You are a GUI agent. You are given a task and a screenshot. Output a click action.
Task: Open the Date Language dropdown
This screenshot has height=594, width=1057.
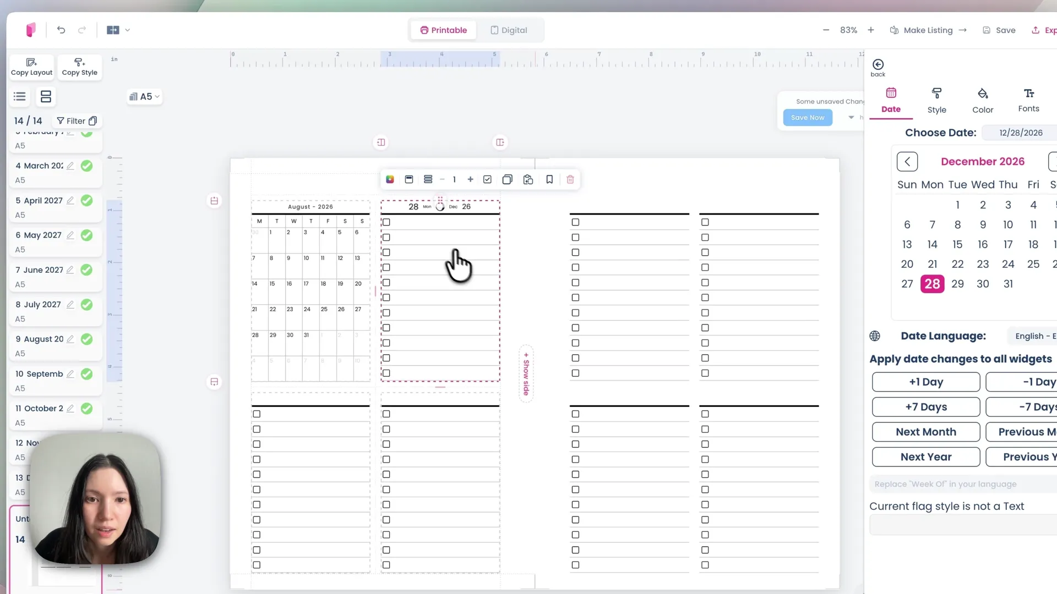pos(1032,336)
